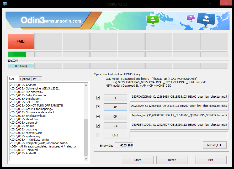Click the 'SetupConnection..' log line
Image resolution: width=234 pixels, height=169 pixels.
click(30, 95)
